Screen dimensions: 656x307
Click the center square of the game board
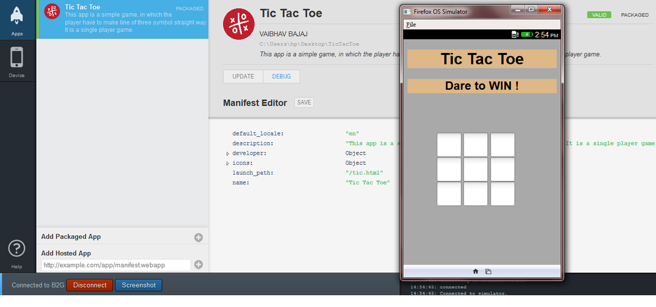475,169
